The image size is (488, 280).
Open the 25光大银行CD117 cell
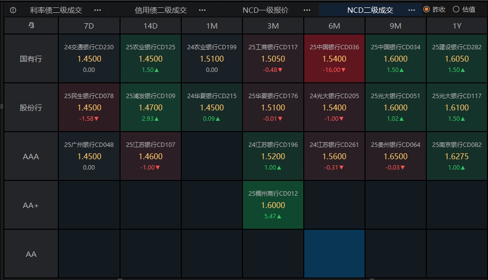pos(457,107)
